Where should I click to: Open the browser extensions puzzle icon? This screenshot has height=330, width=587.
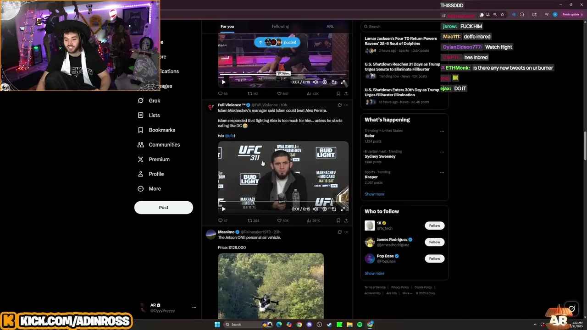(x=522, y=15)
